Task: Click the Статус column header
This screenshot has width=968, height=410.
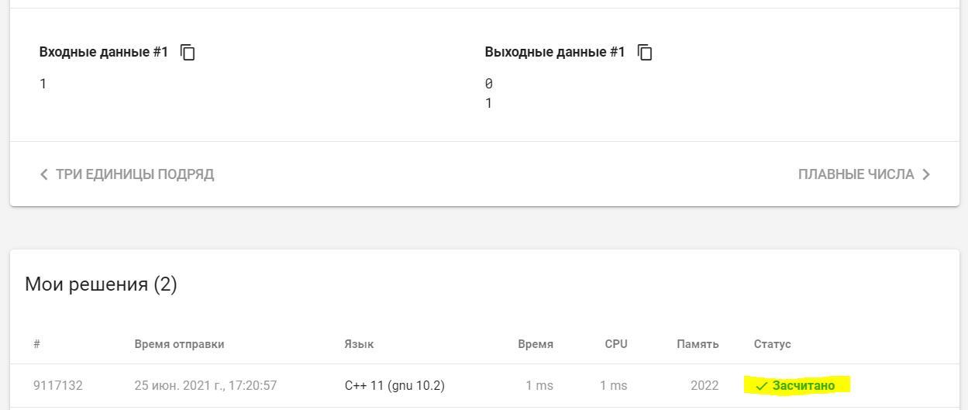Action: point(772,344)
